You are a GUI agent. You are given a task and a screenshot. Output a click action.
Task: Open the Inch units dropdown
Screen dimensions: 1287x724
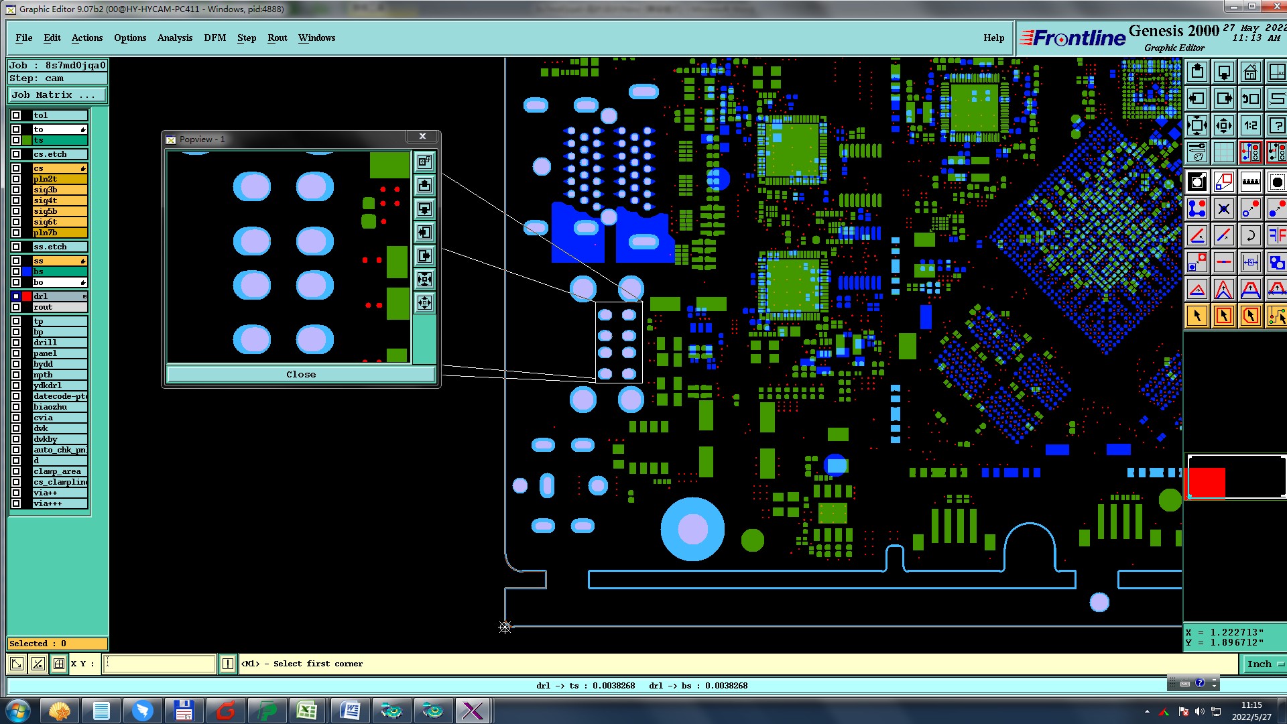tap(1264, 664)
